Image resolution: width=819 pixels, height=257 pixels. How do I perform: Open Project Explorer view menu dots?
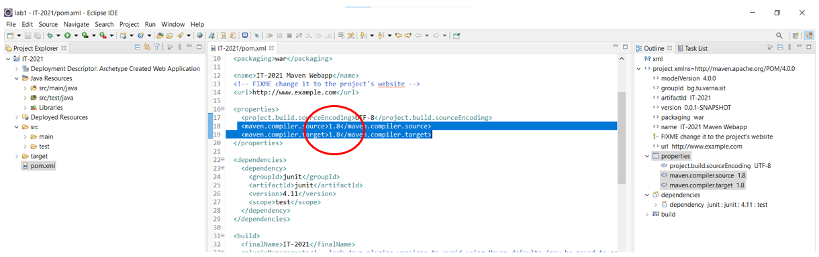click(x=180, y=48)
